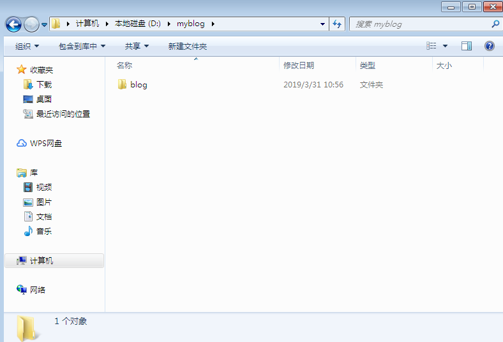The image size is (503, 342).
Task: Expand the arrow before 计算机 in address bar
Action: (68, 24)
